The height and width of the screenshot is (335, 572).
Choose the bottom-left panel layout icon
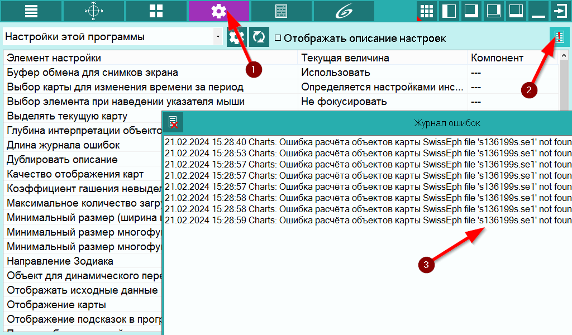471,11
